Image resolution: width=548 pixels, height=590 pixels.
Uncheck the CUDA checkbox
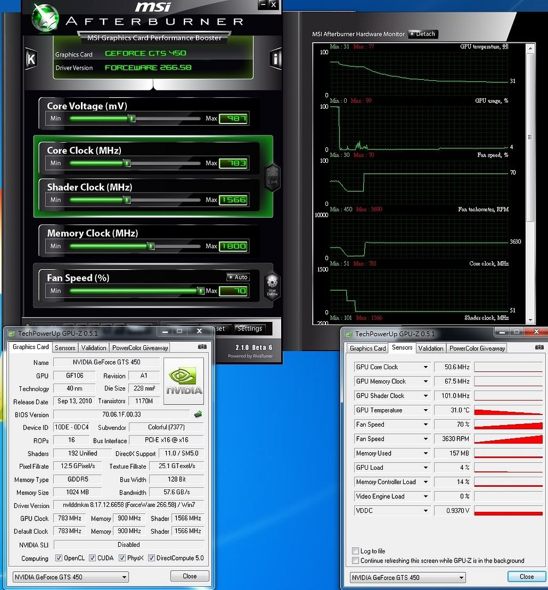coord(92,558)
